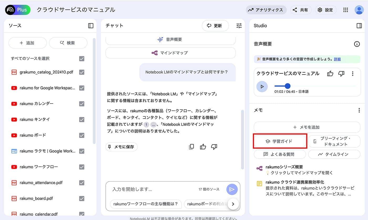Like the audio overview with thumbs up
The width and height of the screenshot is (368, 220).
click(330, 74)
